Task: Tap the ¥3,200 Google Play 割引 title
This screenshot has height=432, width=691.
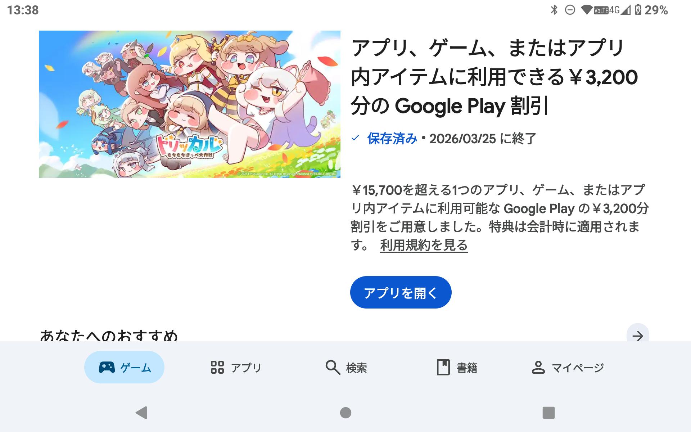Action: point(494,77)
